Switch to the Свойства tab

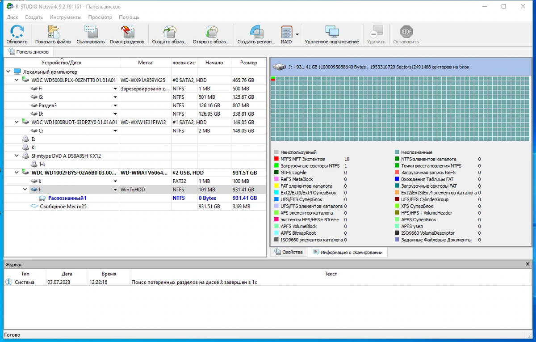click(289, 252)
